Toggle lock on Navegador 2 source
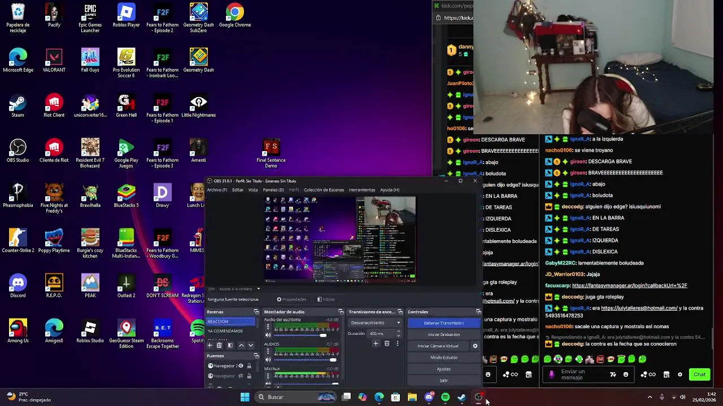 pos(249,366)
